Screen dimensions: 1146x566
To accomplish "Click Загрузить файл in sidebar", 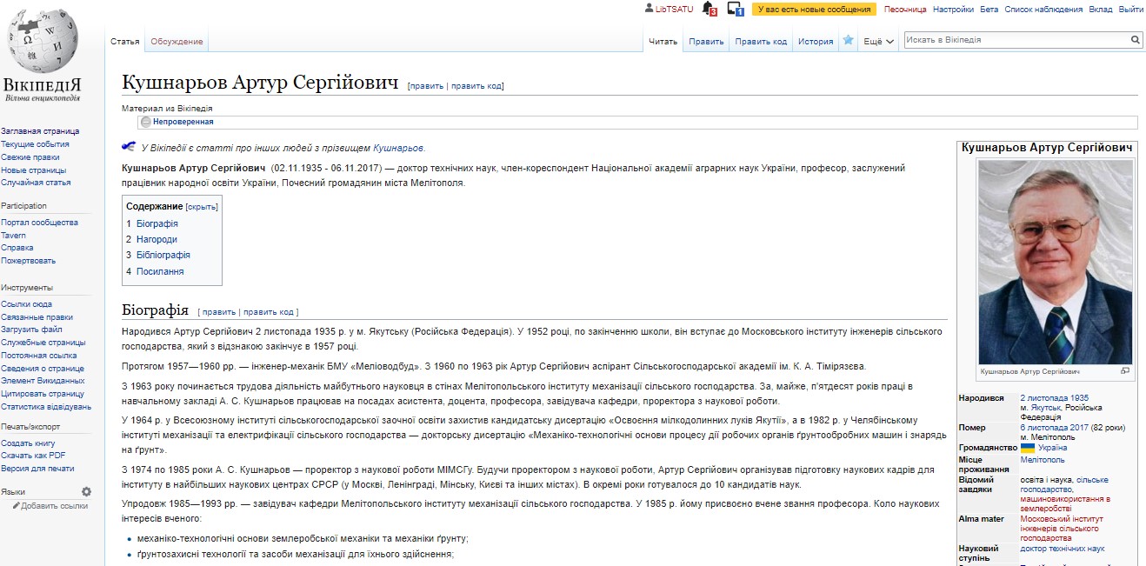I will point(31,330).
